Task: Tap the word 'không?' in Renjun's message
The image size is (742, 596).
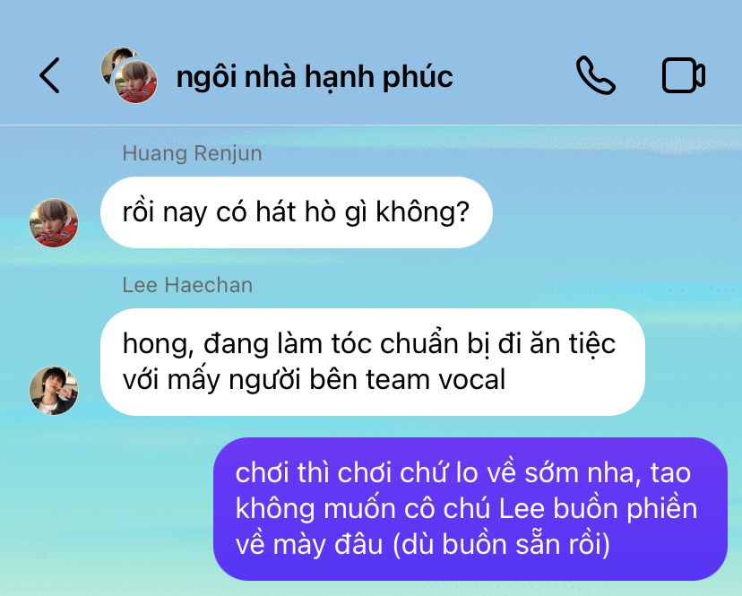Action: pos(422,212)
